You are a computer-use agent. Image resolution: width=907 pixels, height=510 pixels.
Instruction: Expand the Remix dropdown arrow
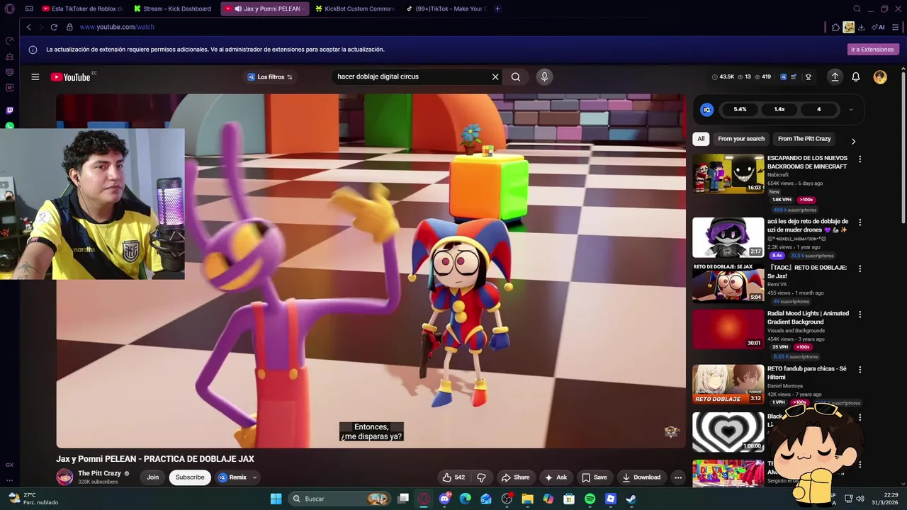254,477
